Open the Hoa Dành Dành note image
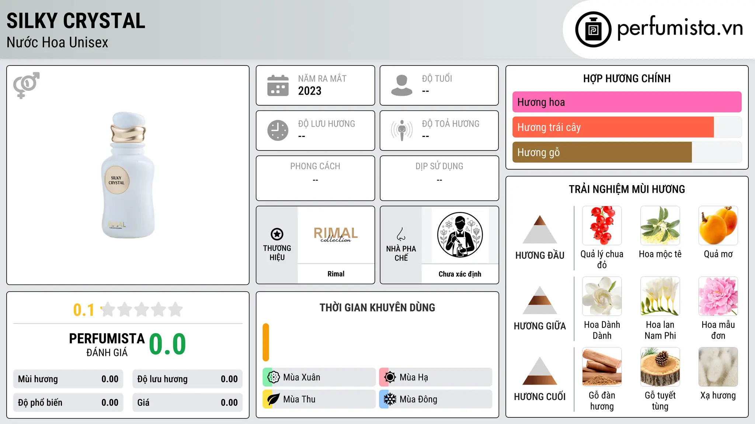The height and width of the screenshot is (424, 755). pyautogui.click(x=602, y=296)
